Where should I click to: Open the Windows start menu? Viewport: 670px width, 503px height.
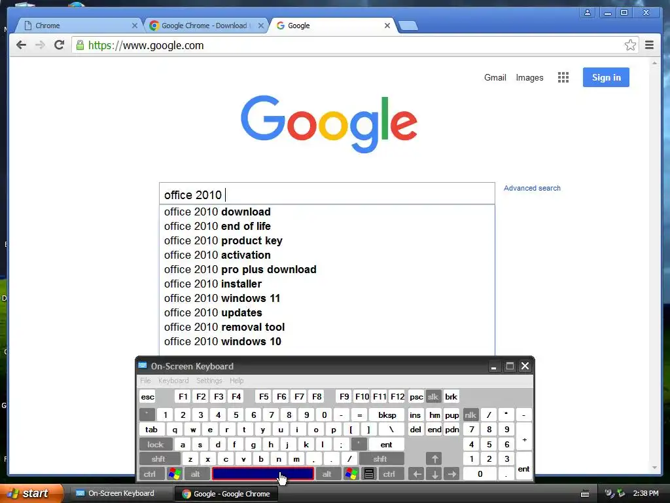point(31,494)
